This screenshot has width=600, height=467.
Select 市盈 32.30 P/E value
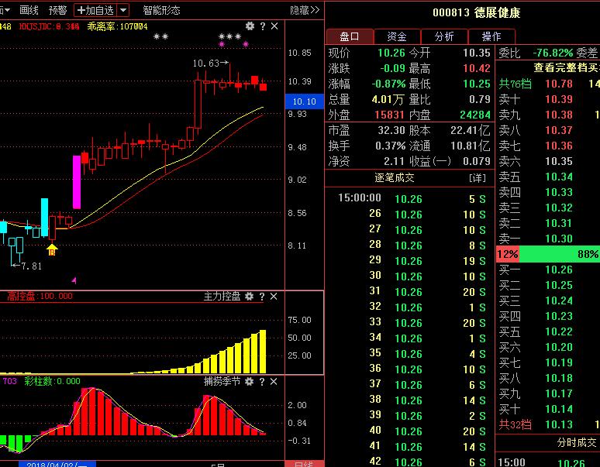(391, 130)
